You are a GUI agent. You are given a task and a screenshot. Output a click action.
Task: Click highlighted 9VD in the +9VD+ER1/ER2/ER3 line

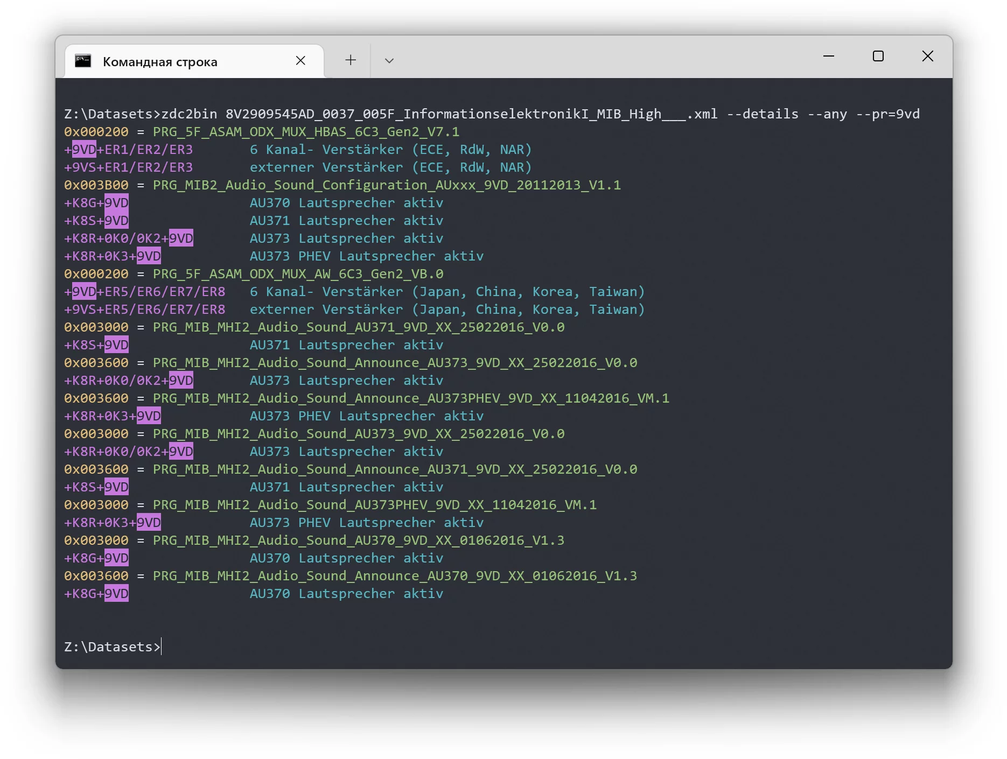84,150
